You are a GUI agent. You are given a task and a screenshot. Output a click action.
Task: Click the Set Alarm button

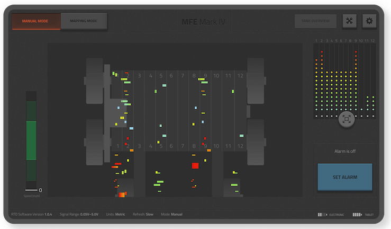pyautogui.click(x=345, y=177)
